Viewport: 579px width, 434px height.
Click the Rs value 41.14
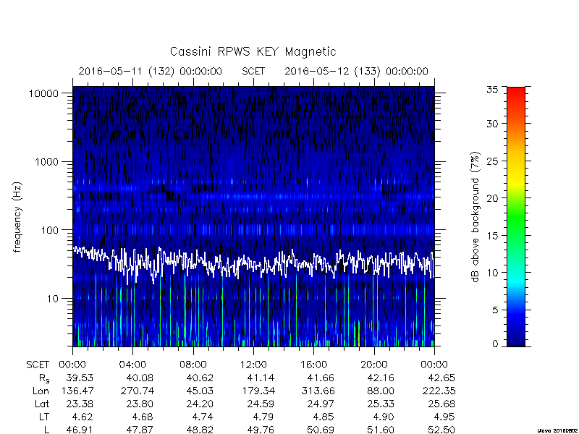(261, 378)
